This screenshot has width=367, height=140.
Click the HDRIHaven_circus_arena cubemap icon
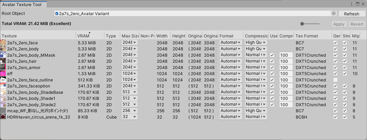pyautogui.click(x=3, y=117)
